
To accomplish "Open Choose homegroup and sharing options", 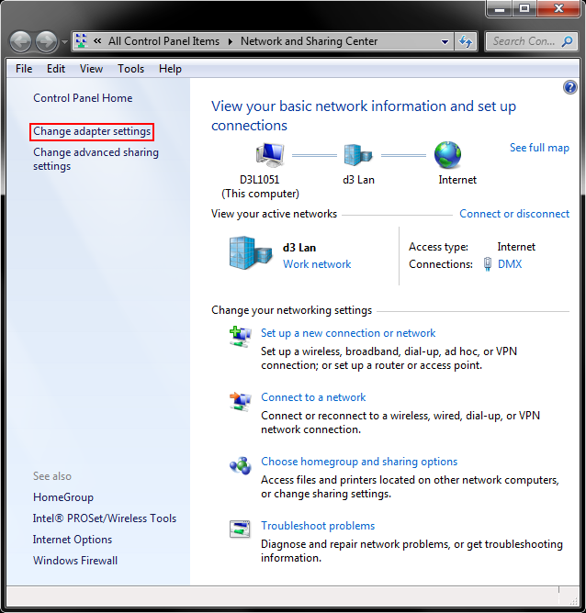I will click(x=359, y=462).
